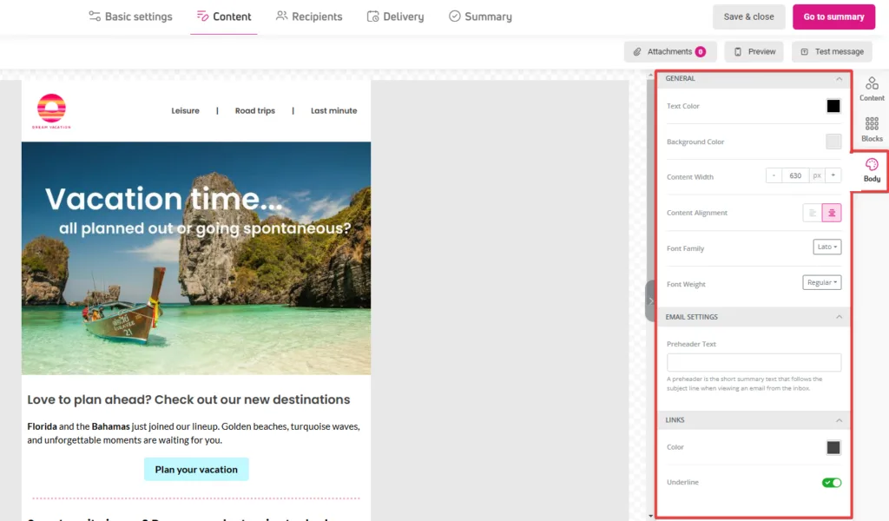This screenshot has height=521, width=889.
Task: Click the Content Width value field
Action: point(795,175)
